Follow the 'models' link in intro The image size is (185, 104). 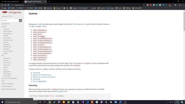tap(40, 24)
